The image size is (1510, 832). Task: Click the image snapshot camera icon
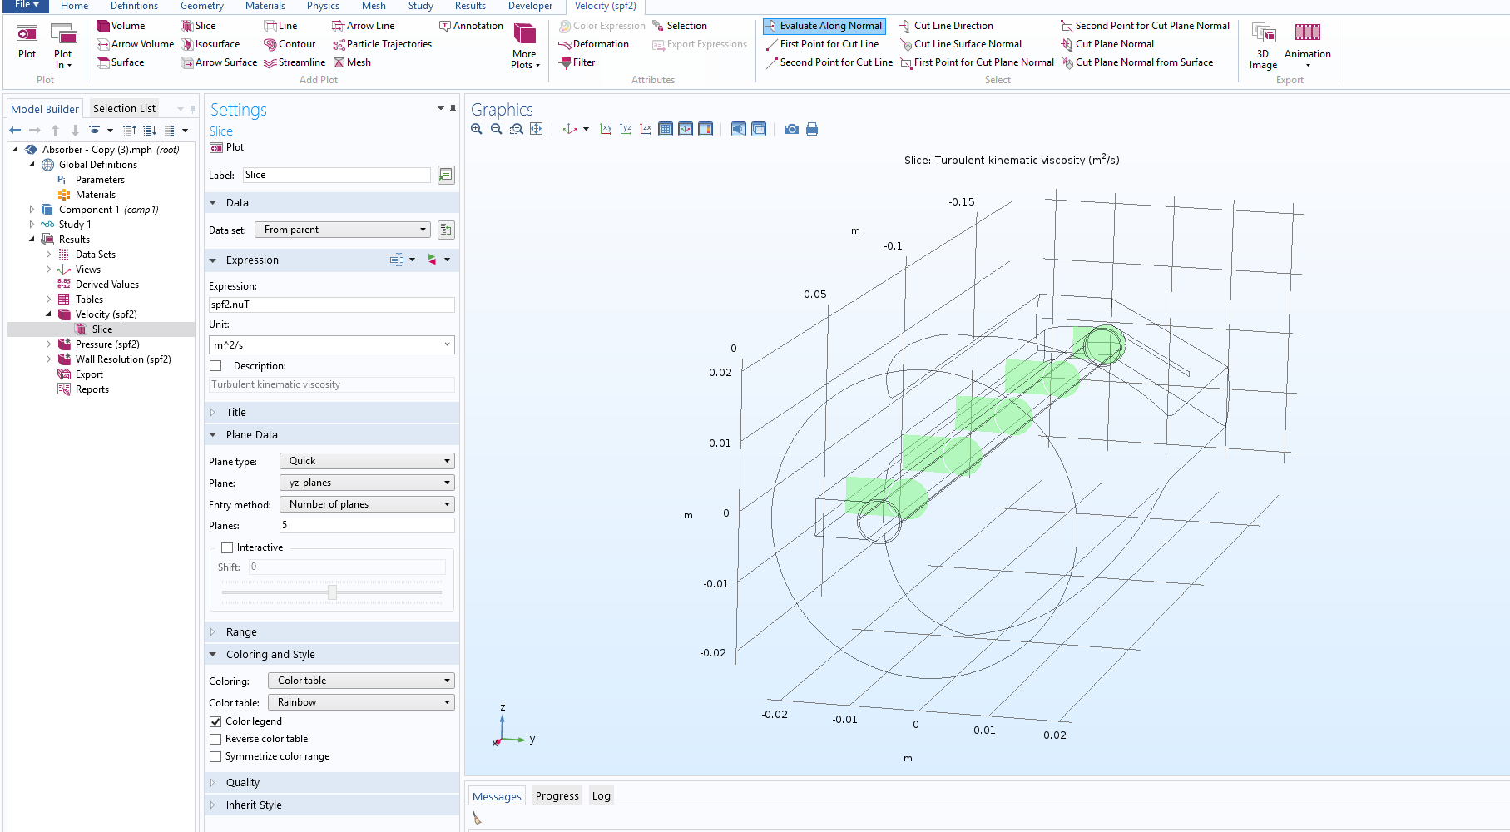tap(791, 129)
